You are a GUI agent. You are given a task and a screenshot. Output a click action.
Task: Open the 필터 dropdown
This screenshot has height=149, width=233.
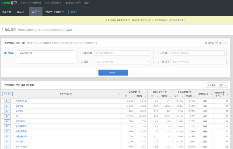pos(223,85)
